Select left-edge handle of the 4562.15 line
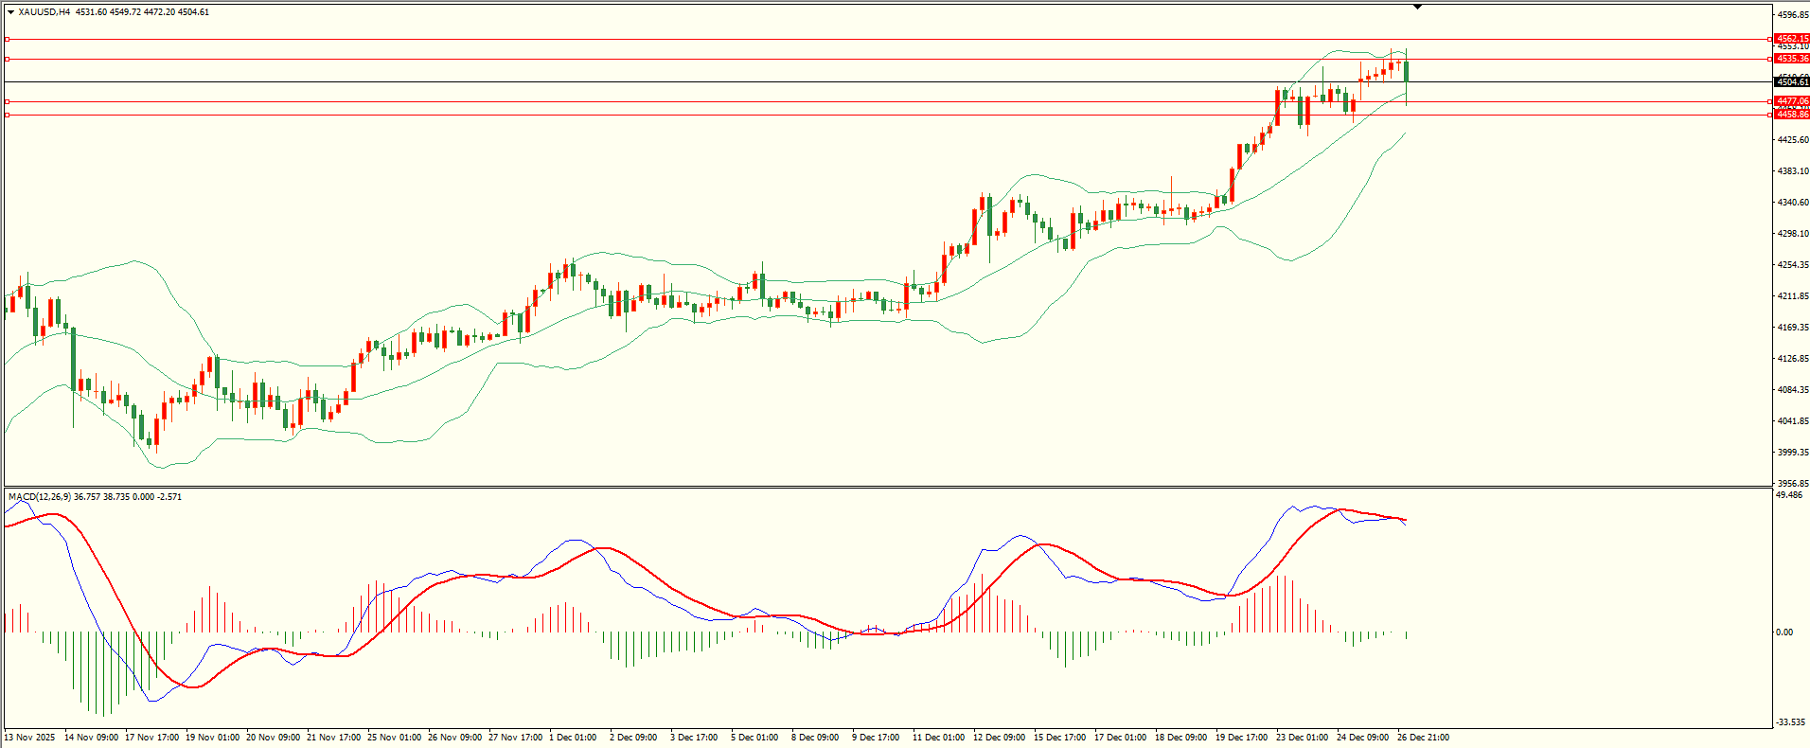Screen dimensions: 1810x748 [8, 39]
